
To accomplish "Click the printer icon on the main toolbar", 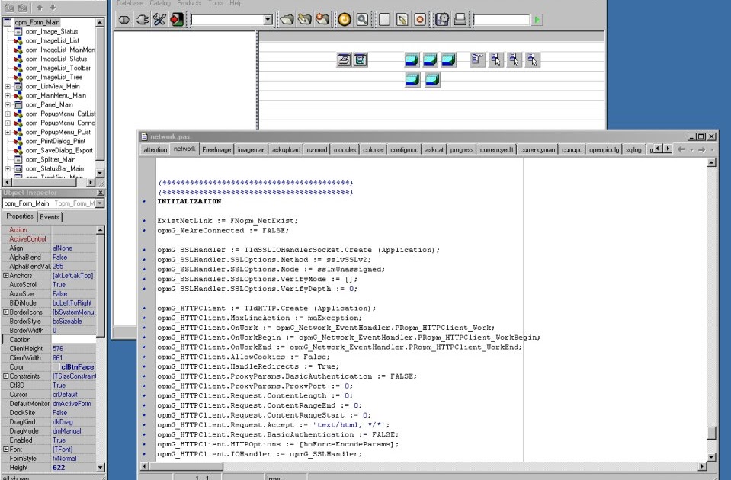I will pos(460,18).
